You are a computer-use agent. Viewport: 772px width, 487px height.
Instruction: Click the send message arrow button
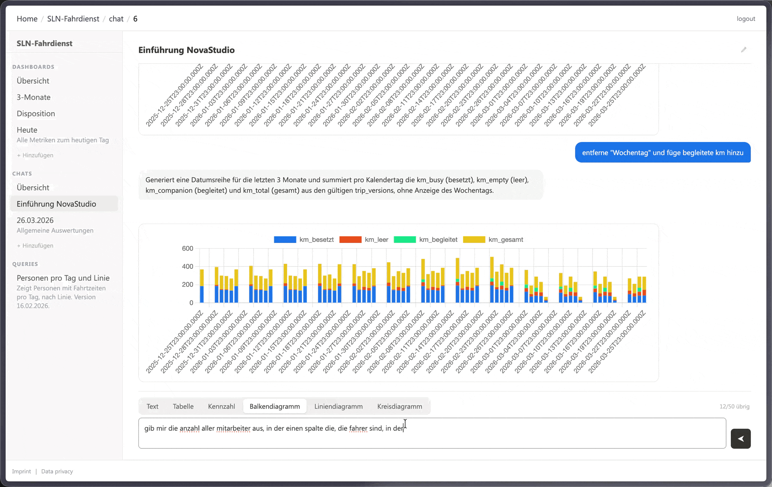(x=740, y=438)
